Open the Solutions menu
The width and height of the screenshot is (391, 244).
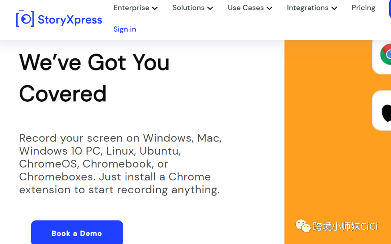[188, 8]
